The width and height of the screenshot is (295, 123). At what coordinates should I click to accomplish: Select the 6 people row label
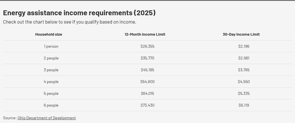click(51, 105)
